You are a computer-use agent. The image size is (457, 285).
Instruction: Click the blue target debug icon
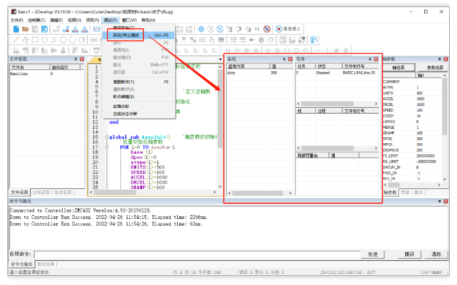[x=201, y=29]
